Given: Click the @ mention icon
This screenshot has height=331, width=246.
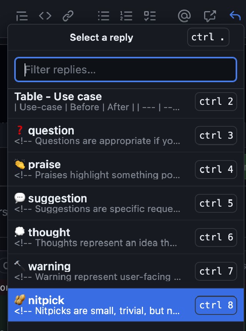Looking at the screenshot, I should tap(184, 16).
